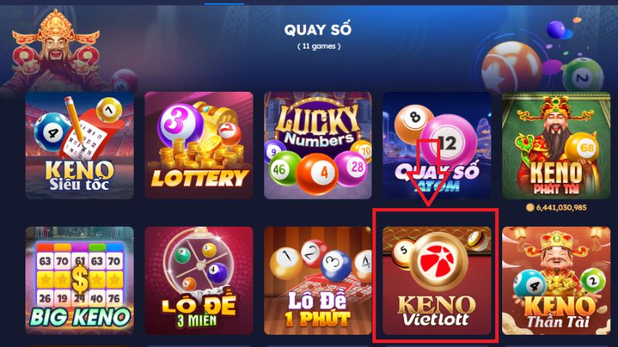Launch the Big Keno game
The image size is (618, 347).
pyautogui.click(x=80, y=281)
